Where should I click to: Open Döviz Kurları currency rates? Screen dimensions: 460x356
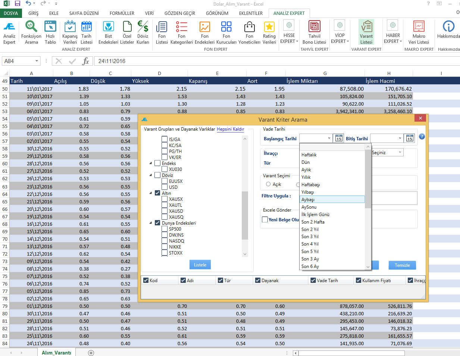[x=143, y=32]
